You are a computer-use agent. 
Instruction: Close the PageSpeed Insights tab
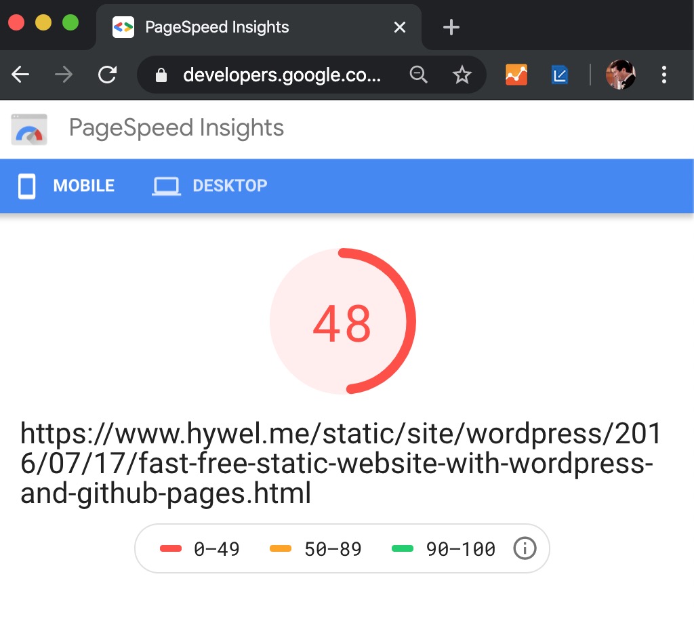[x=400, y=27]
